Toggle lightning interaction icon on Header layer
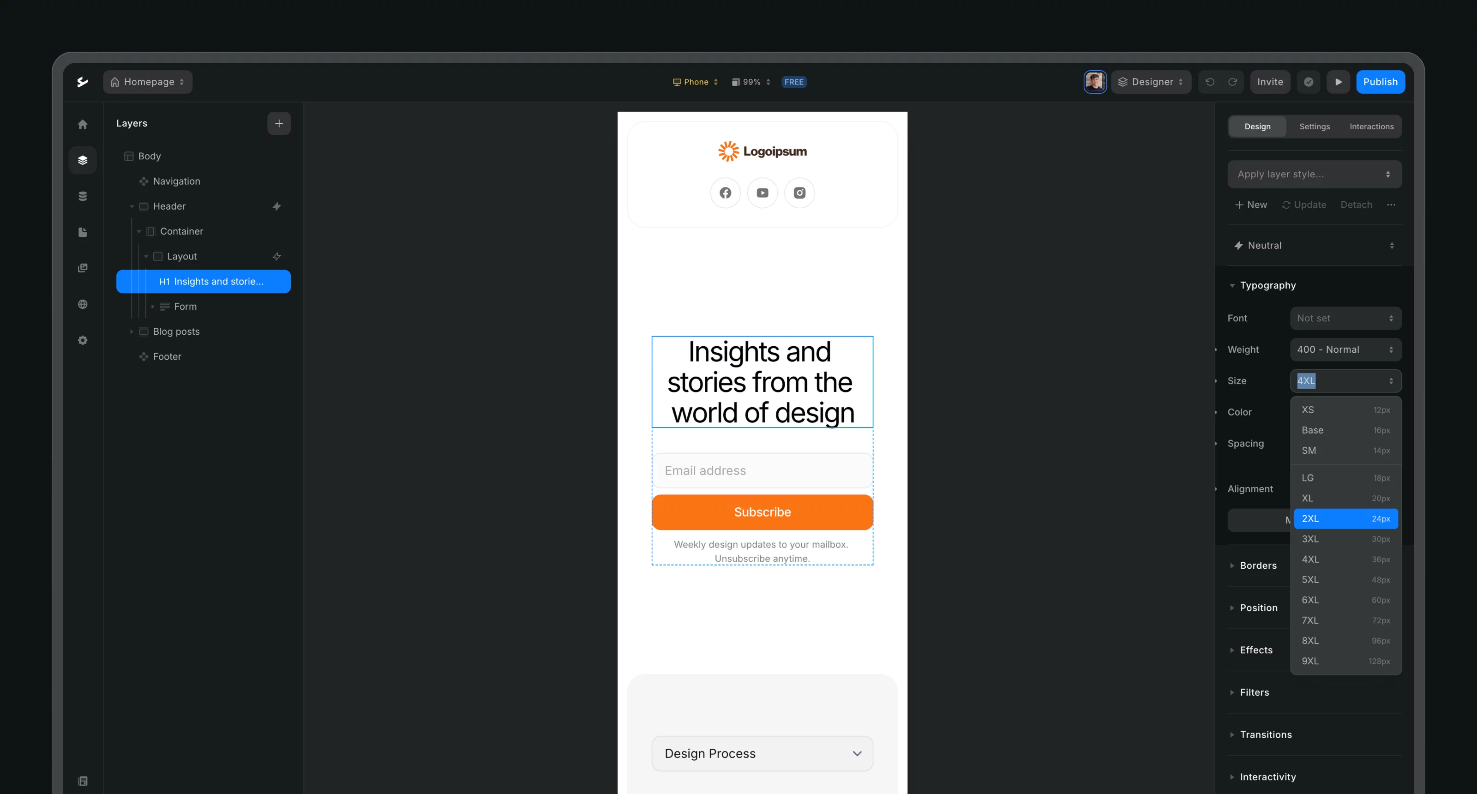The width and height of the screenshot is (1477, 794). point(276,206)
